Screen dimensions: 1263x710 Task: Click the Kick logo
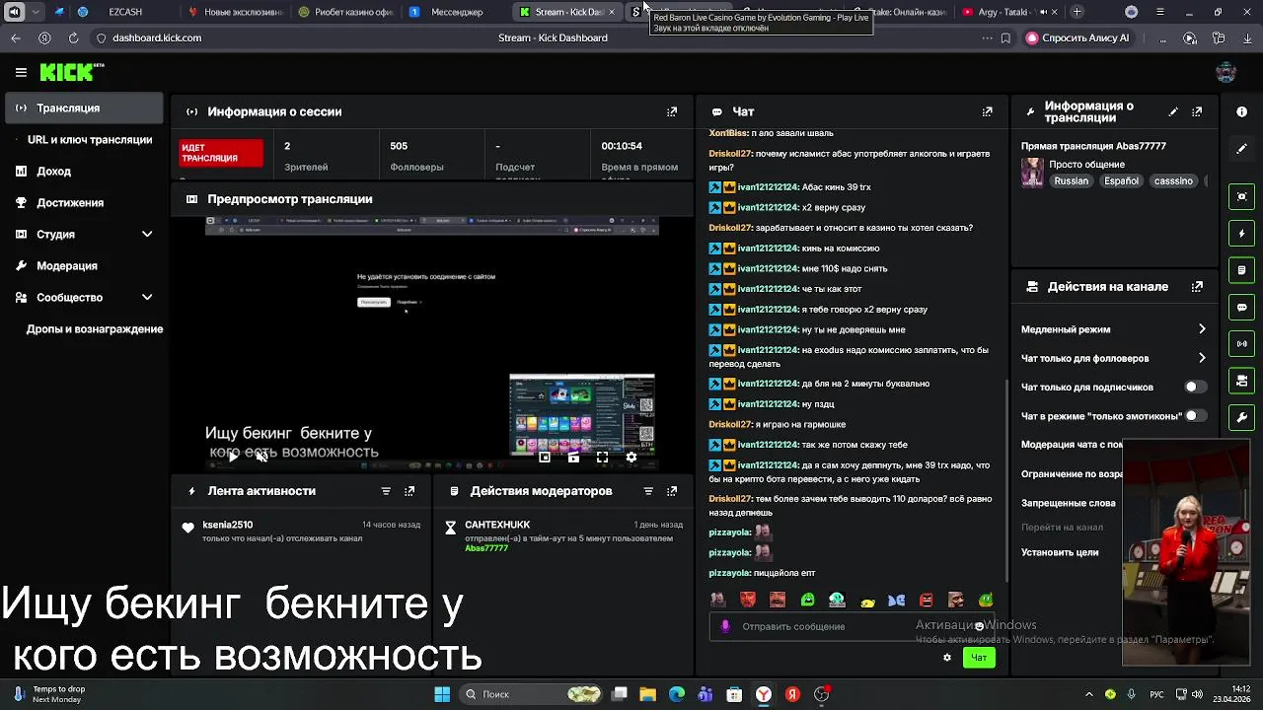[71, 72]
